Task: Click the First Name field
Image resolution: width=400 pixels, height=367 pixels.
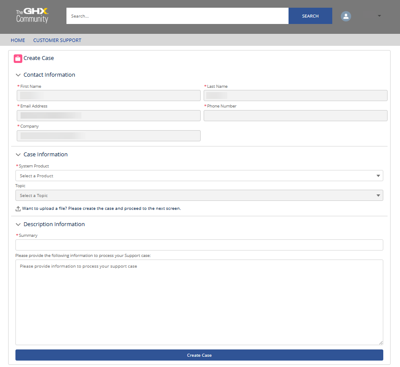Action: pos(108,95)
